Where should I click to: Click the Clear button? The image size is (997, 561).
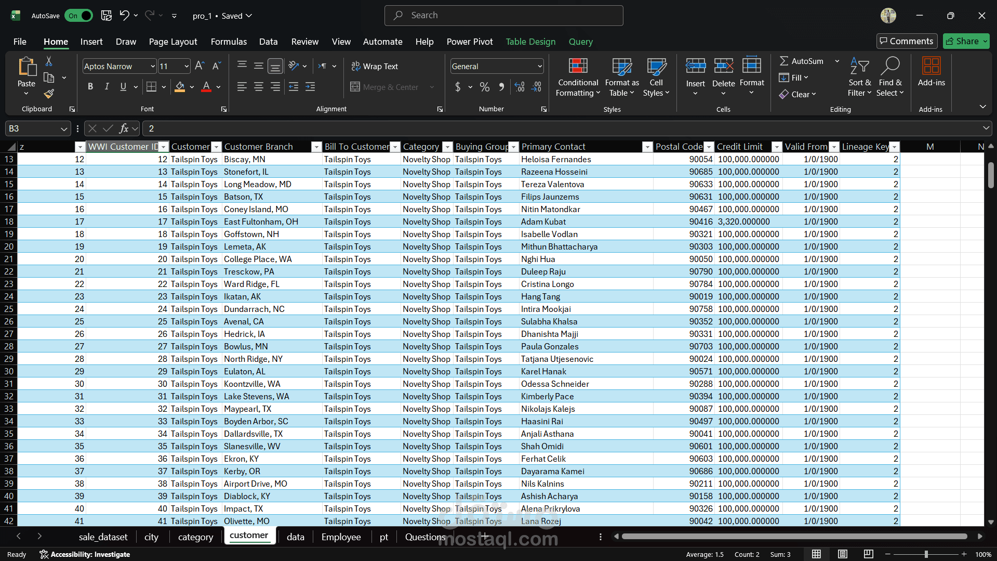point(797,94)
